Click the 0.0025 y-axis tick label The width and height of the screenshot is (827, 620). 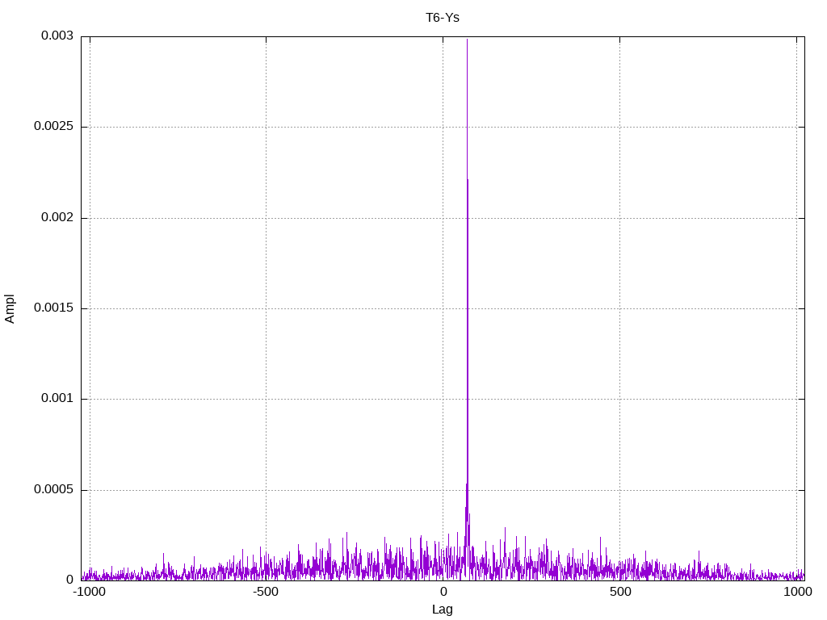54,127
